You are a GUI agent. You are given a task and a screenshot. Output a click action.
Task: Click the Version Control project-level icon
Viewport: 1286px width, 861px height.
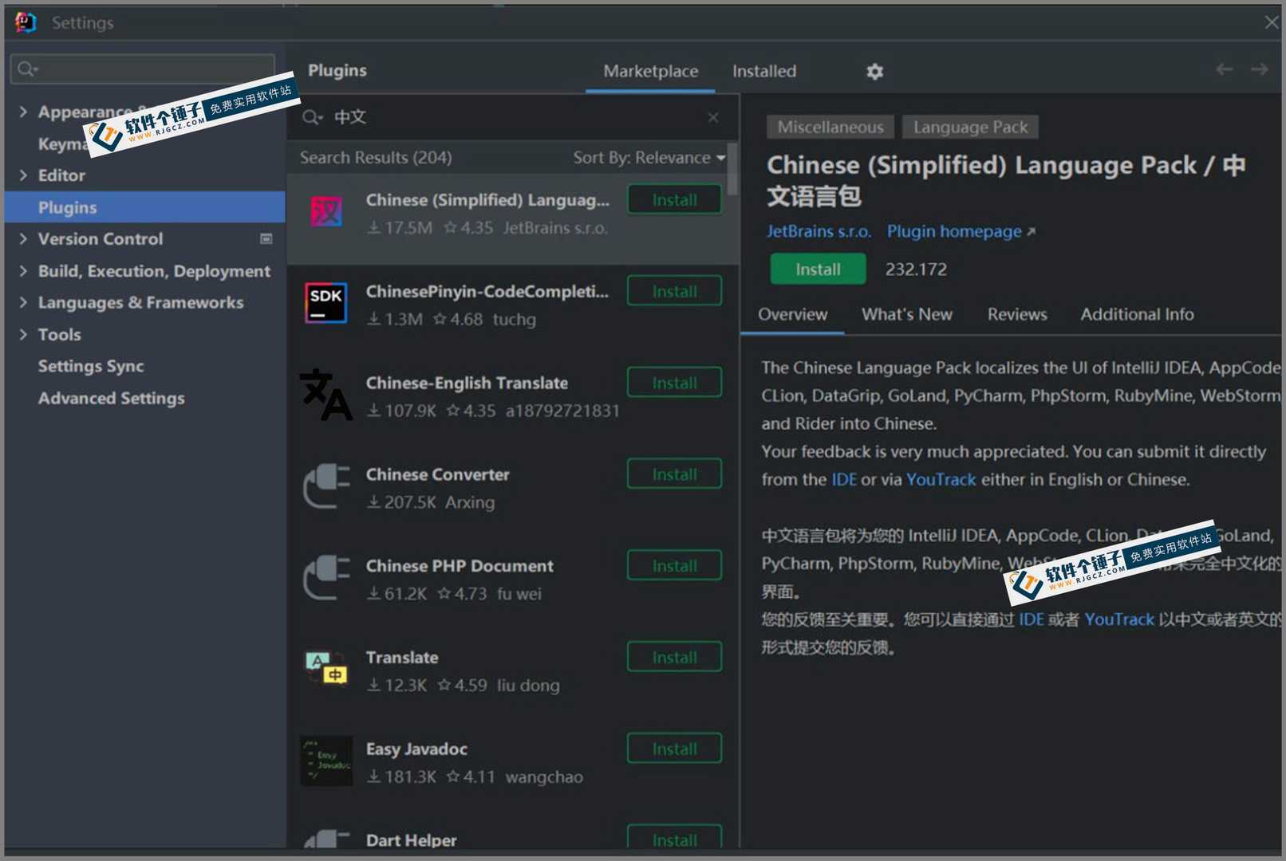coord(266,239)
